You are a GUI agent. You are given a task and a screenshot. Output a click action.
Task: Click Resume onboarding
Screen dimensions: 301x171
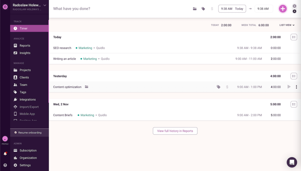click(29, 132)
